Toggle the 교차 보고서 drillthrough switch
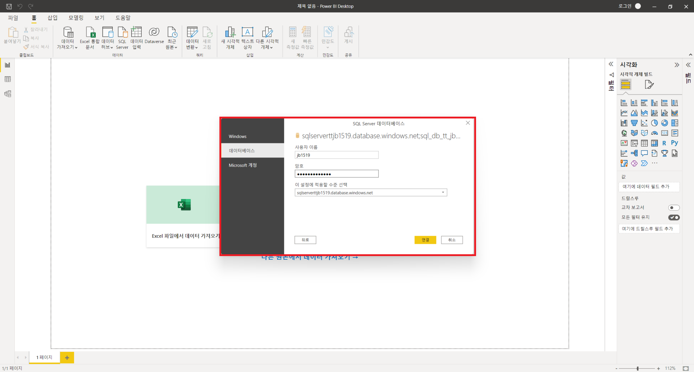The width and height of the screenshot is (694, 372). tap(674, 208)
